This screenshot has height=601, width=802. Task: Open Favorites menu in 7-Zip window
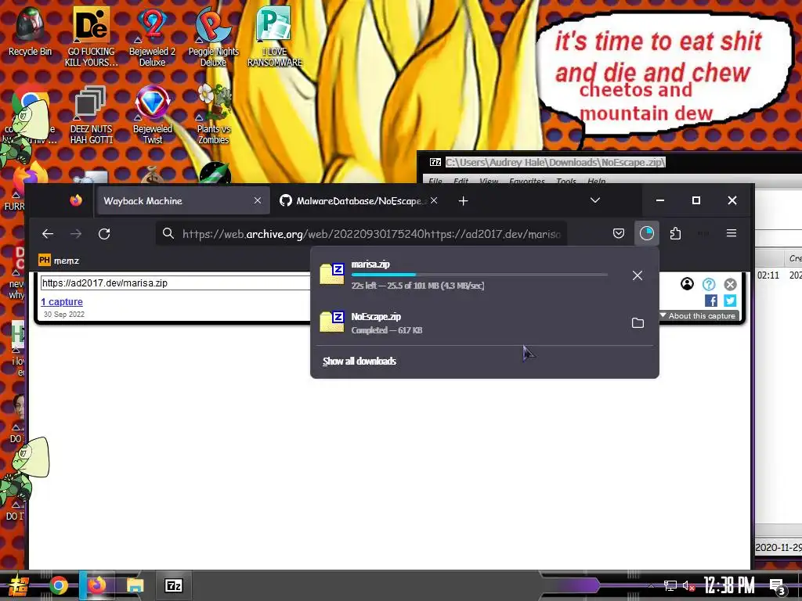coord(527,181)
